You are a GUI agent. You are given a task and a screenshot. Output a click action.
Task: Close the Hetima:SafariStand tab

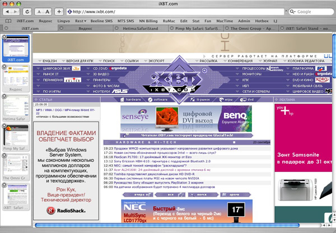pos(116,29)
